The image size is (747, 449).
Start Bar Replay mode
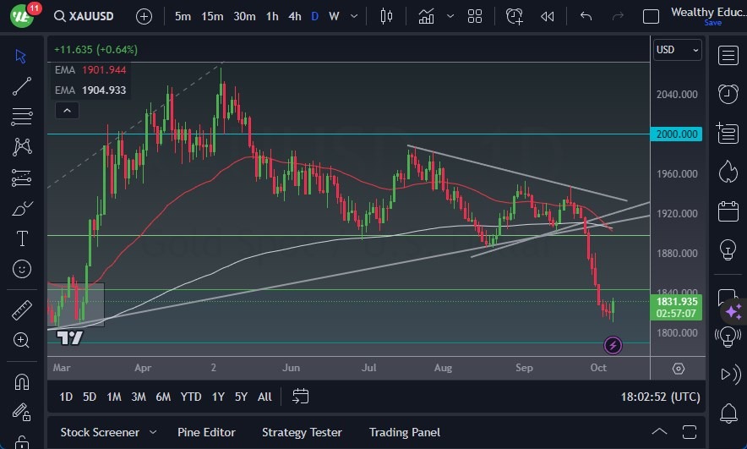[548, 16]
